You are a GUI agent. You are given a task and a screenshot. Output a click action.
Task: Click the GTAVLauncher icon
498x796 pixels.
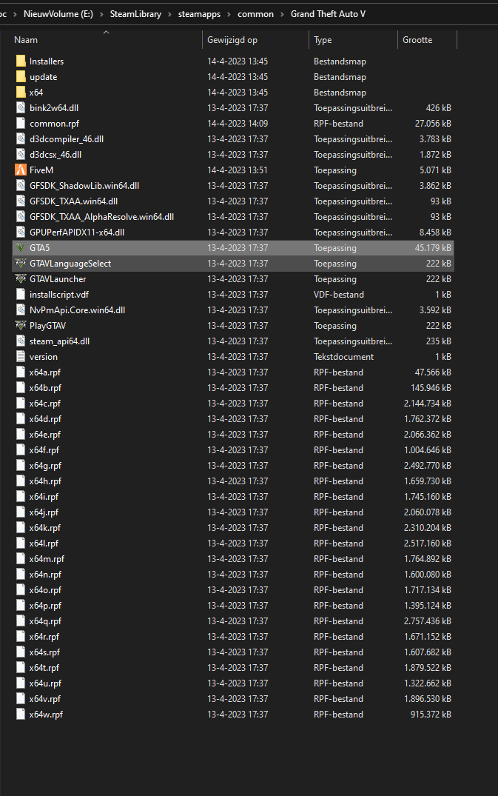(x=21, y=278)
